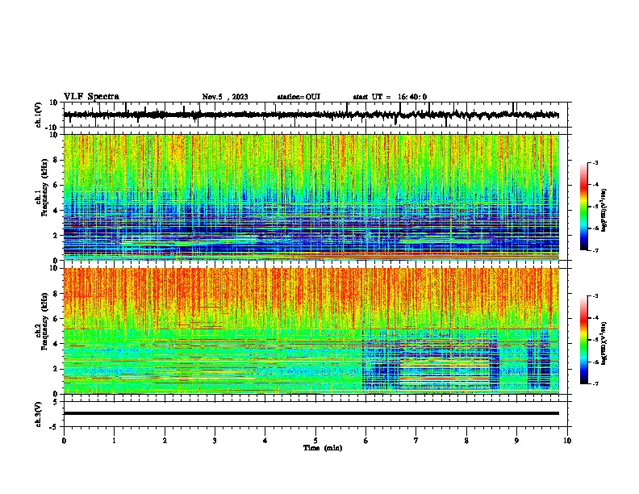This screenshot has height=494, width=639.
Task: Click the "station=OUI" label
Action: 299,97
